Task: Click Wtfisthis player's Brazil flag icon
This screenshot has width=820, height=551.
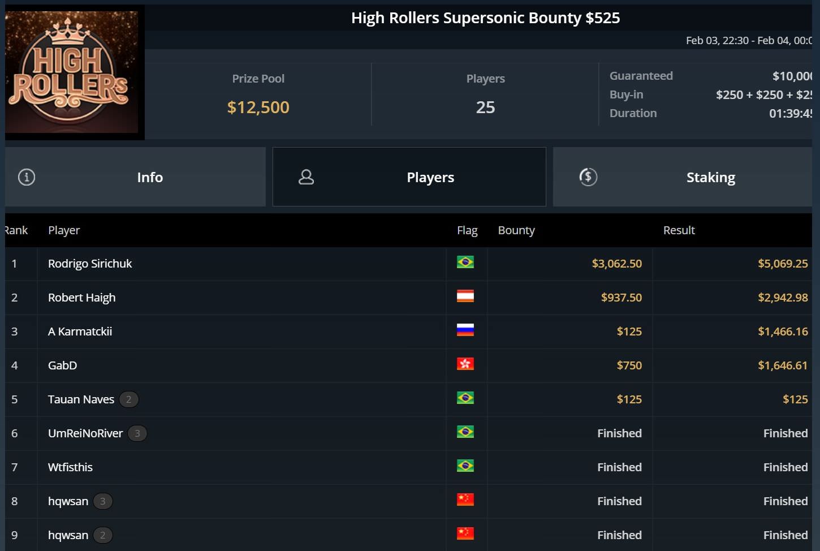Action: pos(465,466)
